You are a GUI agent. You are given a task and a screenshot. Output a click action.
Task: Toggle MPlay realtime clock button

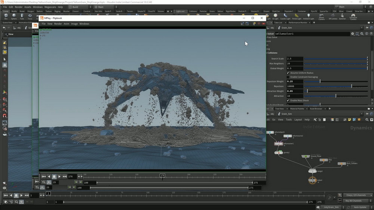click(x=49, y=182)
